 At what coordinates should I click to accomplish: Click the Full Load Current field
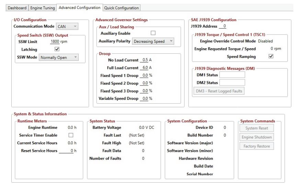tap(145, 68)
